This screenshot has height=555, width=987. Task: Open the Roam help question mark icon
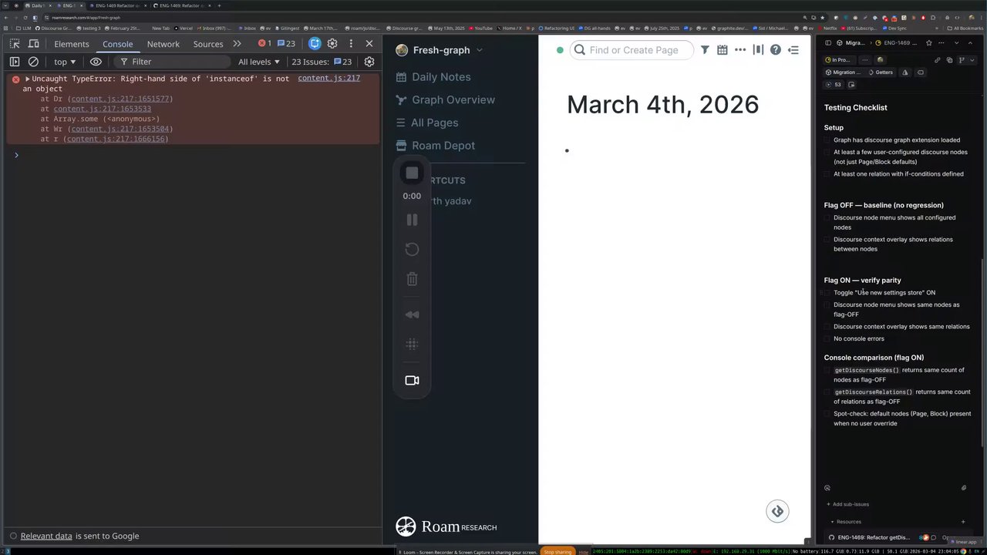coord(776,50)
